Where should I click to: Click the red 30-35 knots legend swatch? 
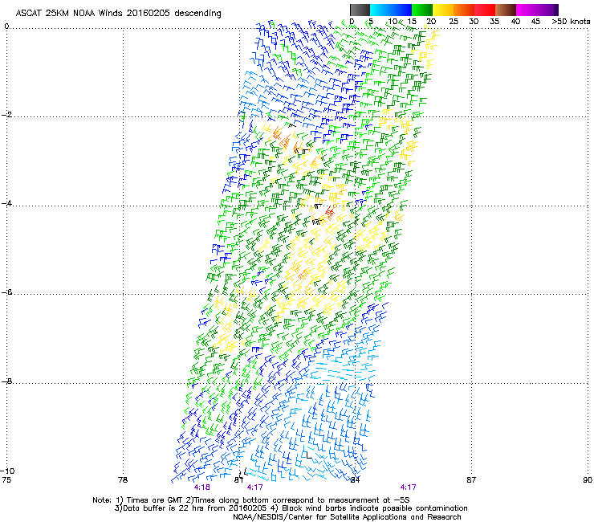click(x=485, y=10)
